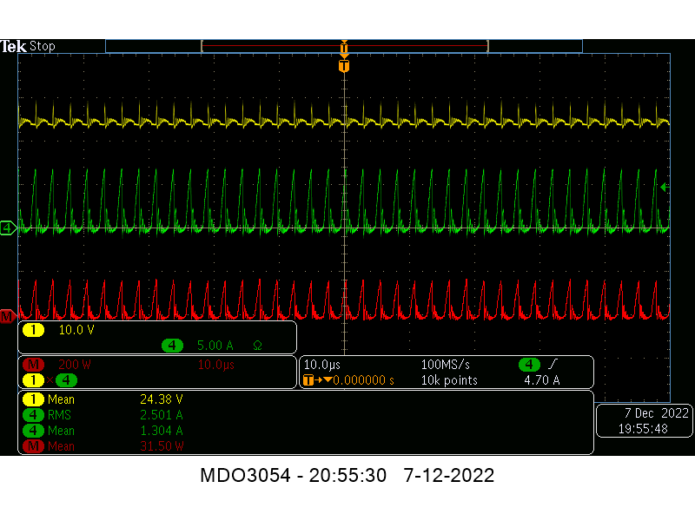Click the right bracket of the record overview bar
Image resolution: width=695 pixels, height=521 pixels.
(x=487, y=46)
